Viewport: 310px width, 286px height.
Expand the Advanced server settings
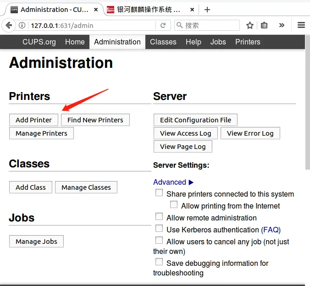pyautogui.click(x=173, y=182)
